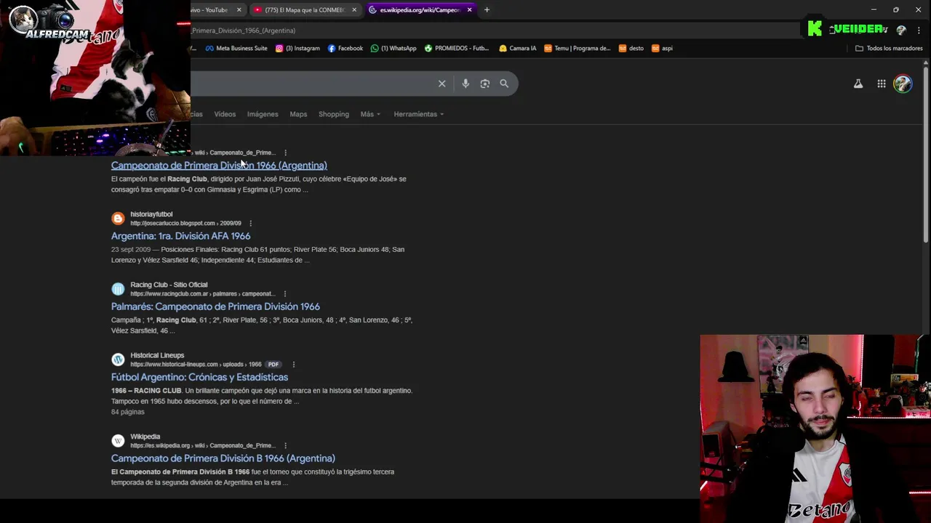Open Campeonato de Primera División B 1966 link
Screen dimensions: 931x523
click(223, 458)
